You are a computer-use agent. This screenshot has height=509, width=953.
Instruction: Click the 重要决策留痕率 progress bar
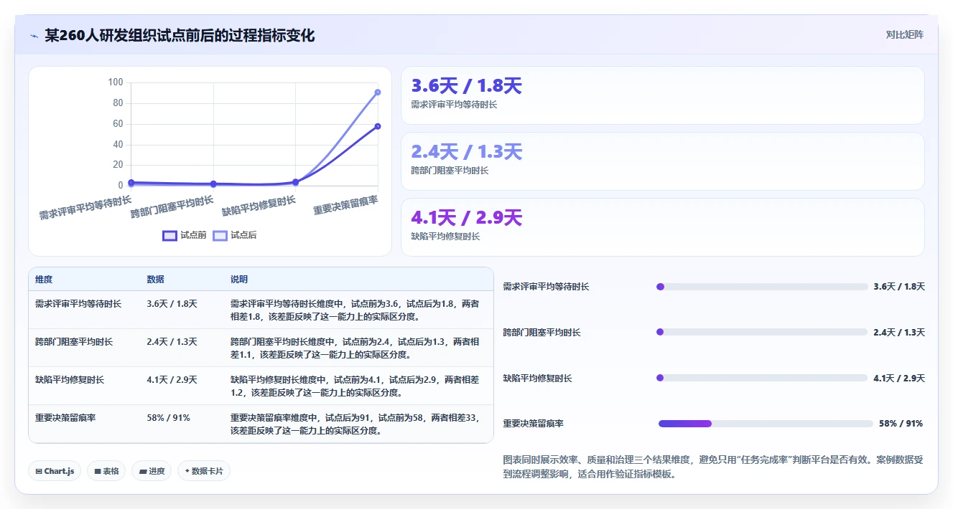(766, 424)
